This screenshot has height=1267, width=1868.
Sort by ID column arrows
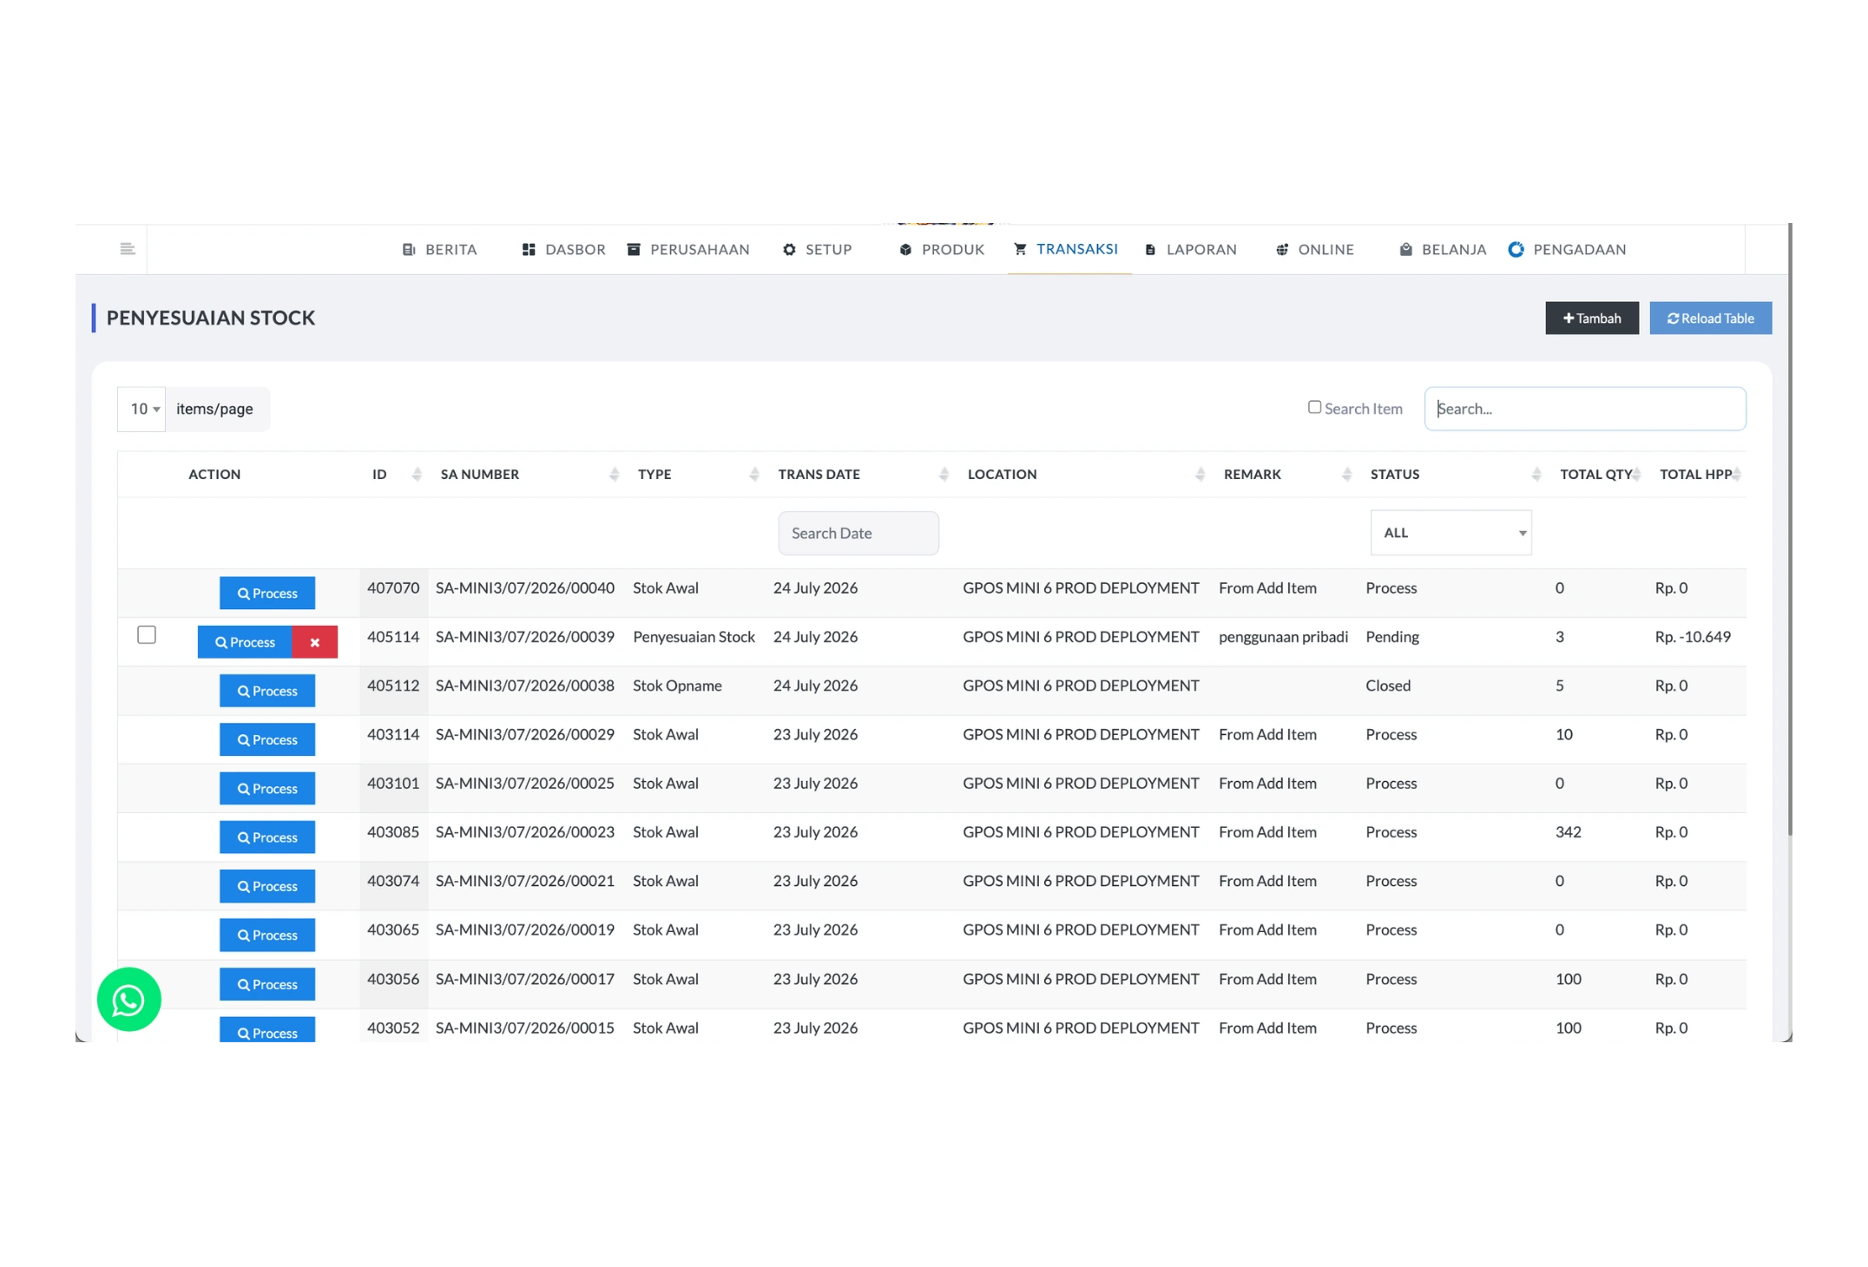[x=417, y=474]
